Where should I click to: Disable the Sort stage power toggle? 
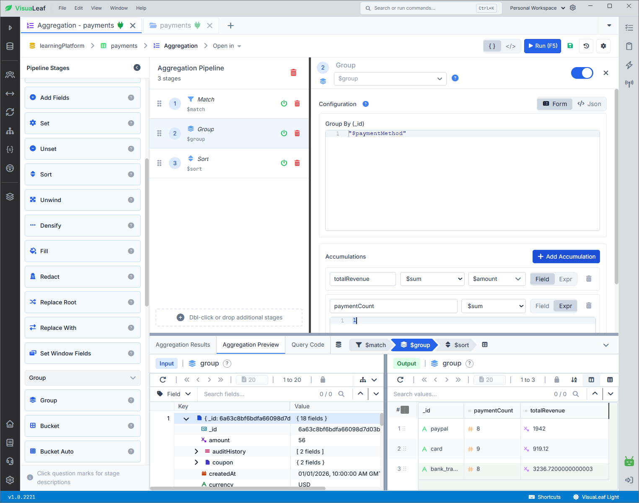(x=284, y=163)
